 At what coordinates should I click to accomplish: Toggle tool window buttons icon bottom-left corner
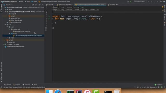point(1,87)
